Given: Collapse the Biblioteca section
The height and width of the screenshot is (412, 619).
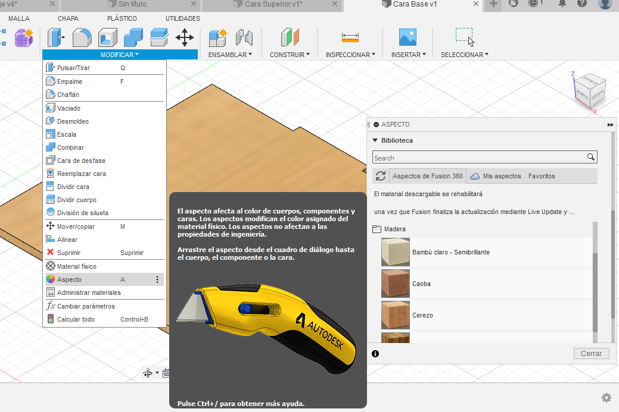Looking at the screenshot, I should [x=375, y=141].
